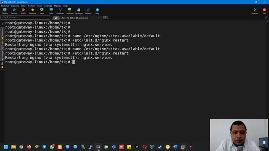Image resolution: width=269 pixels, height=151 pixels.
Task: Open Windows Start menu
Action: point(6,147)
